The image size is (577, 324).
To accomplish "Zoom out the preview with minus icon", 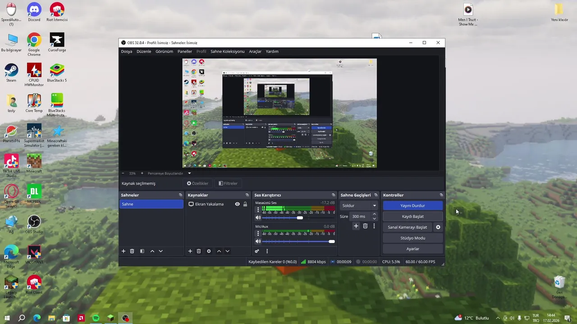I will point(123,173).
